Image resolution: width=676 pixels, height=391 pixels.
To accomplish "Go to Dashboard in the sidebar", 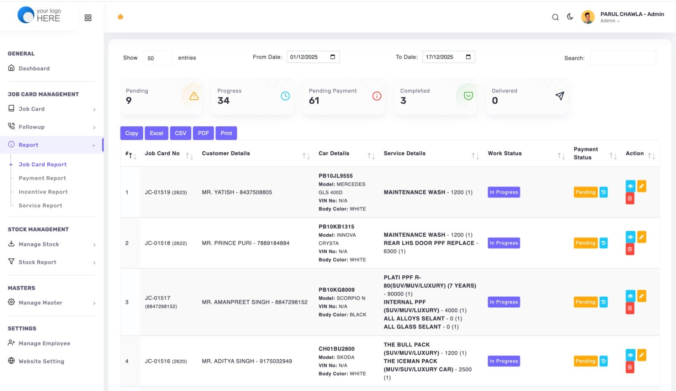I will [34, 68].
